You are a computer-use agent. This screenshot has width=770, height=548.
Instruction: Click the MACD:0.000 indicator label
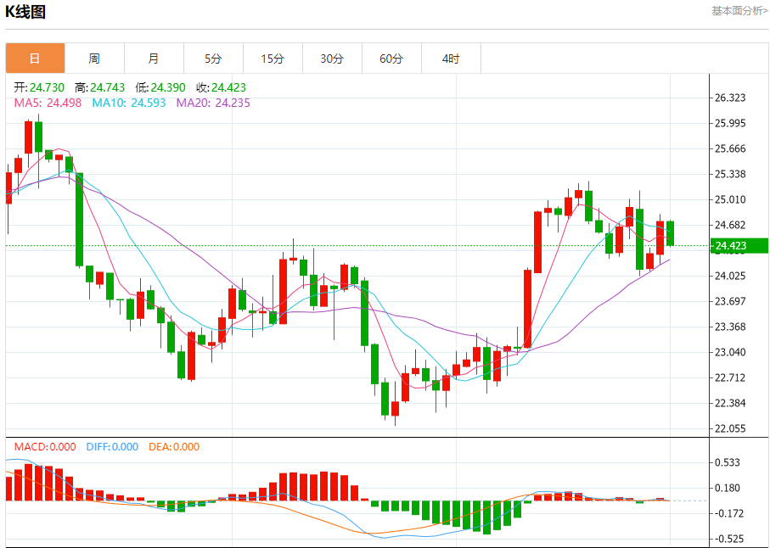(45, 447)
